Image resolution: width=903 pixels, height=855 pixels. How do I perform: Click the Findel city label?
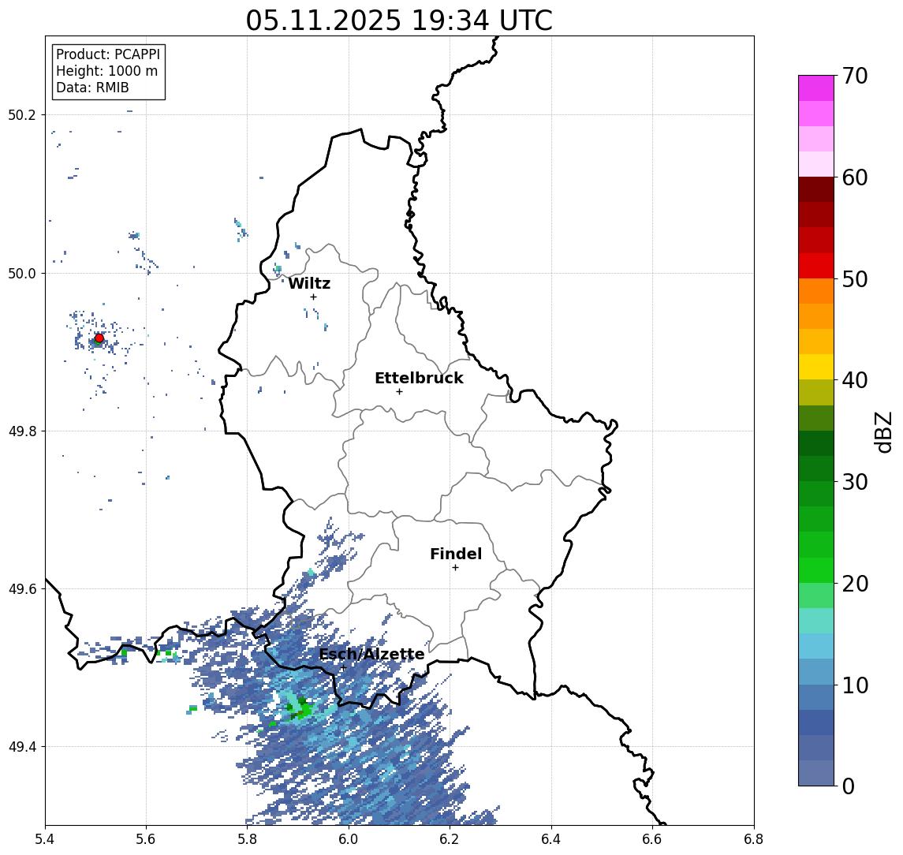[x=456, y=554]
